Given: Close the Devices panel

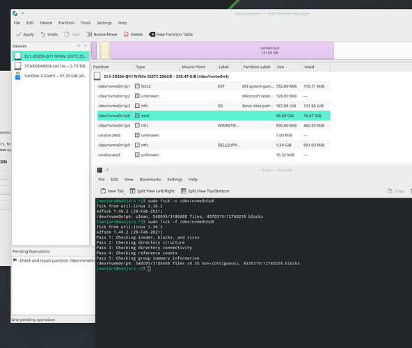Looking at the screenshot, I should [x=86, y=46].
